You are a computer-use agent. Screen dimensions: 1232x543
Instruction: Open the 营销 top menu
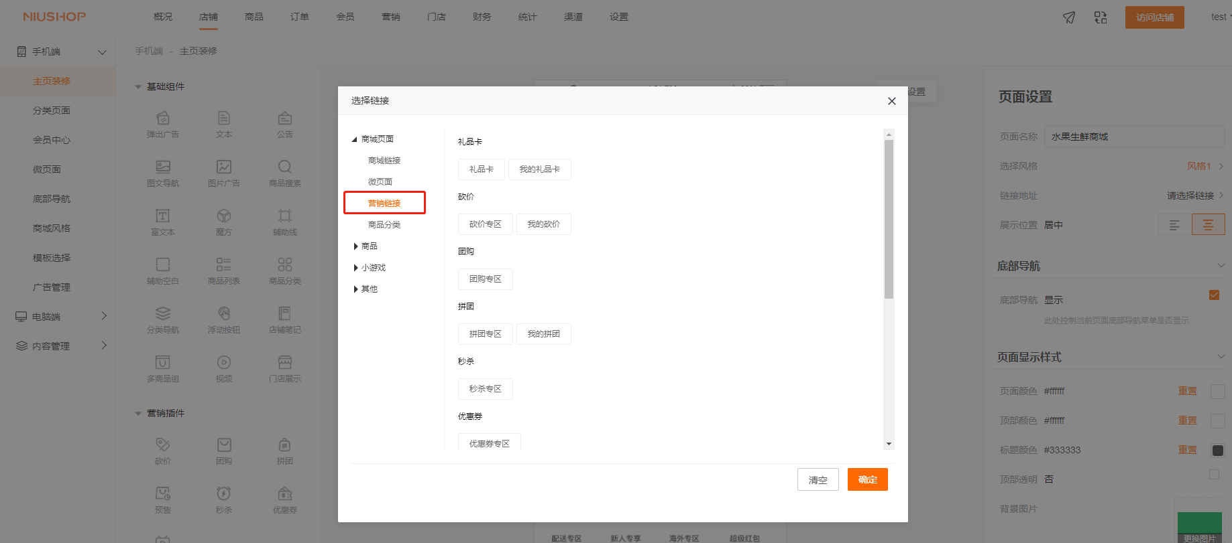391,17
